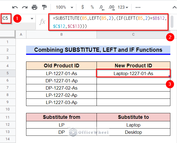Image resolution: width=177 pixels, height=143 pixels.
Task: Select the Paint format roller icon
Action: pyautogui.click(x=44, y=7)
